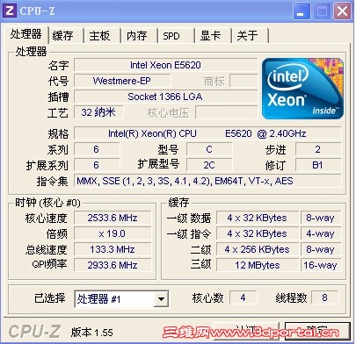
Task: Click the 16-way L3 associativity value
Action: (321, 265)
